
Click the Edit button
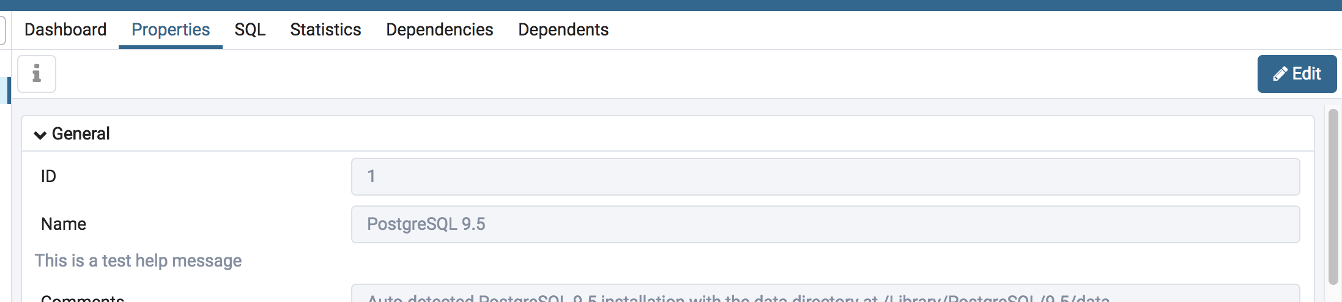point(1297,74)
